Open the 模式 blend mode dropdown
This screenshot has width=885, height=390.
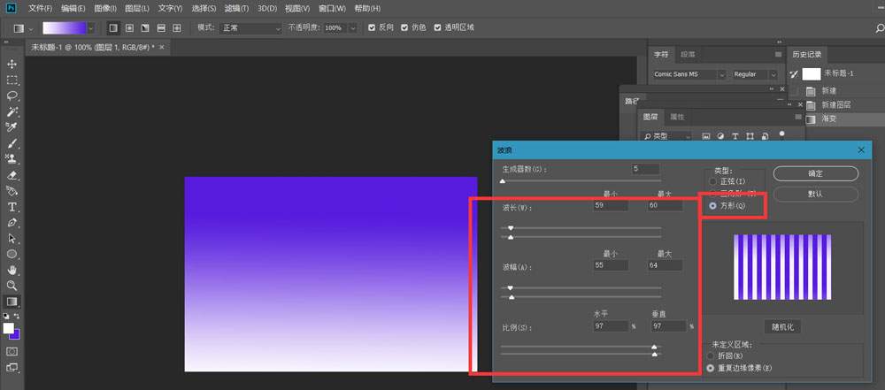pos(250,27)
